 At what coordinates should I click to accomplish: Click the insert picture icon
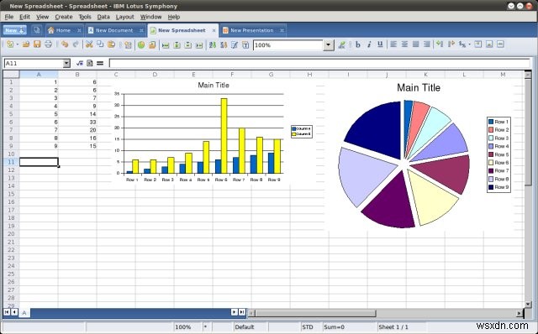click(x=152, y=44)
